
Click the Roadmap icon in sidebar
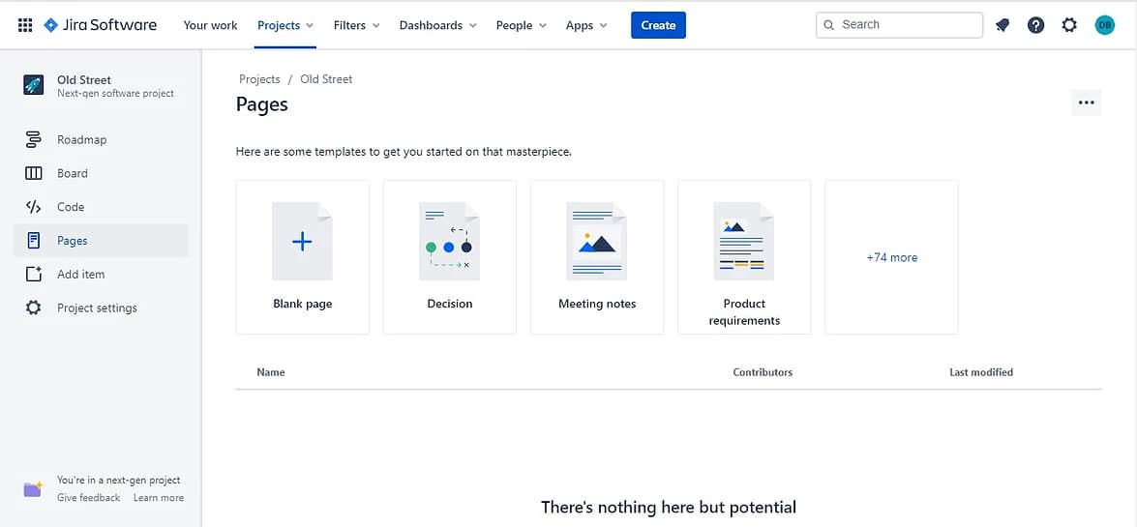point(34,140)
